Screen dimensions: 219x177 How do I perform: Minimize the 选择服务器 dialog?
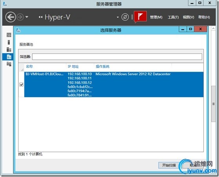182,29
